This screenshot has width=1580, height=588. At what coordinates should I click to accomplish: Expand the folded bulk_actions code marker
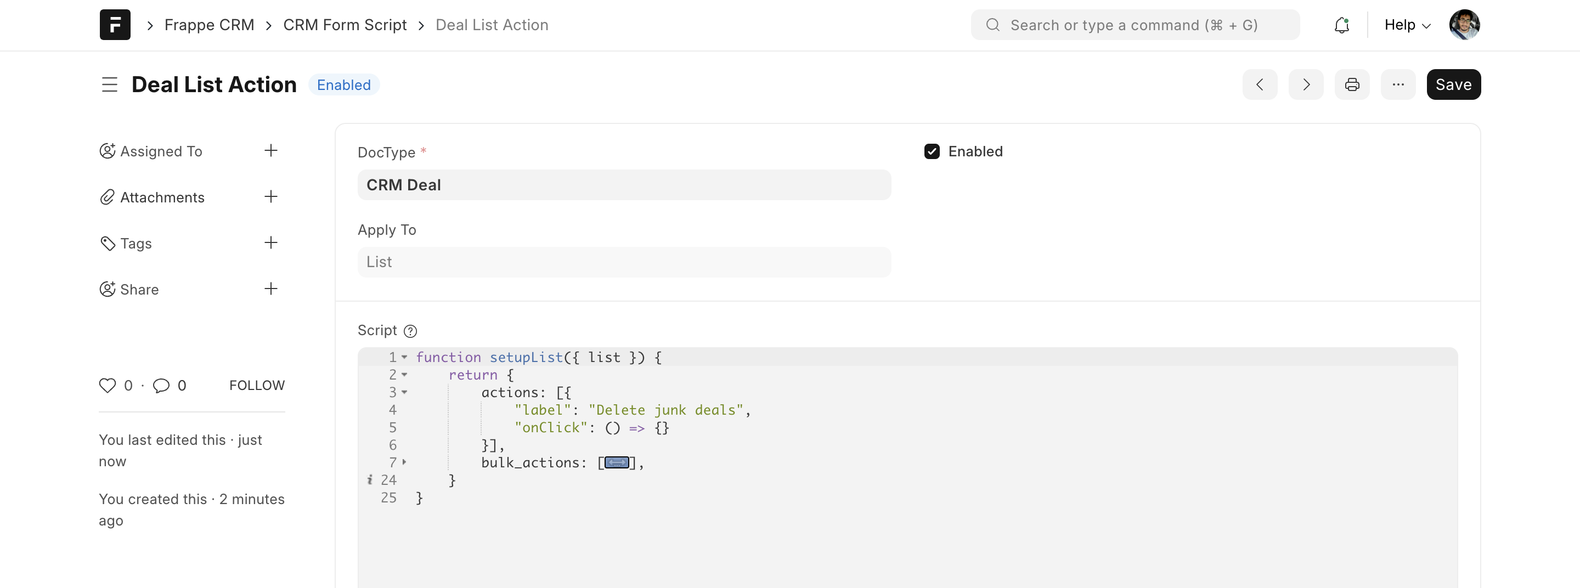tap(617, 463)
